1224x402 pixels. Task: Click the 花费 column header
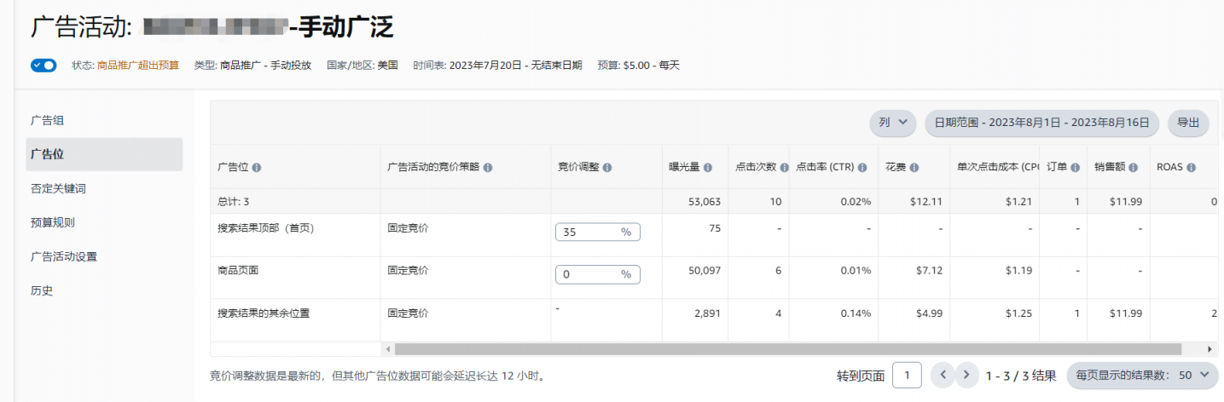894,168
